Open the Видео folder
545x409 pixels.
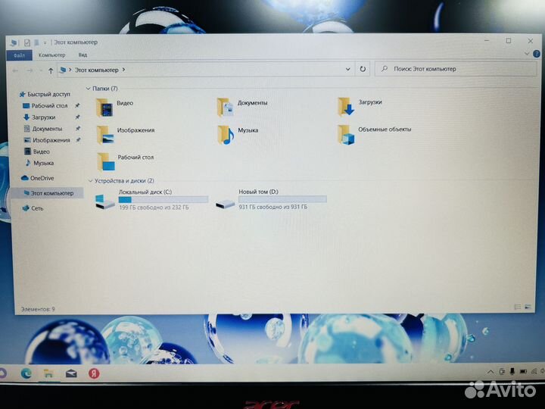pos(115,107)
